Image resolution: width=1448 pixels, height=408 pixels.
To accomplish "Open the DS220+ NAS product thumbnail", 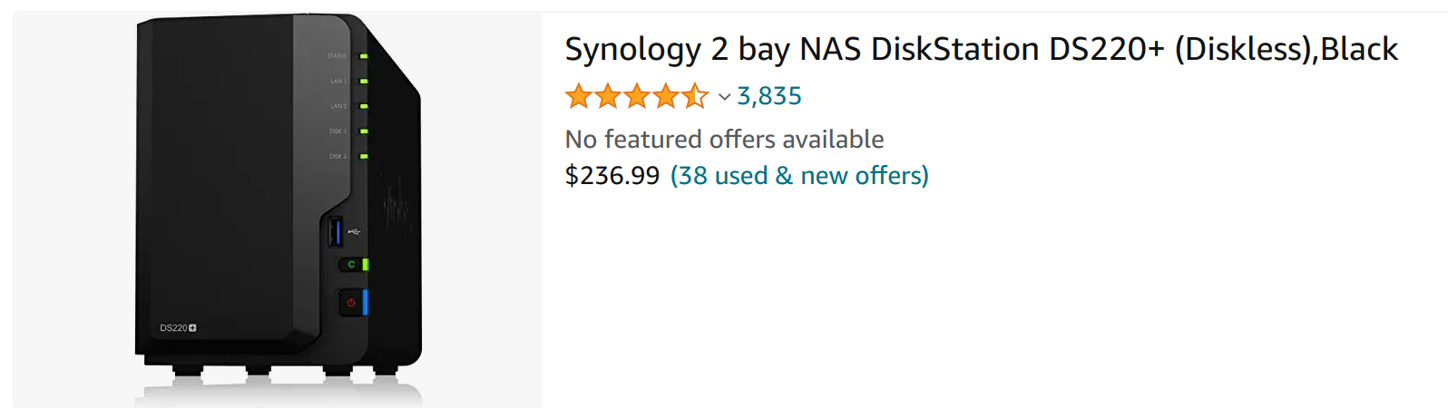I will tap(278, 209).
